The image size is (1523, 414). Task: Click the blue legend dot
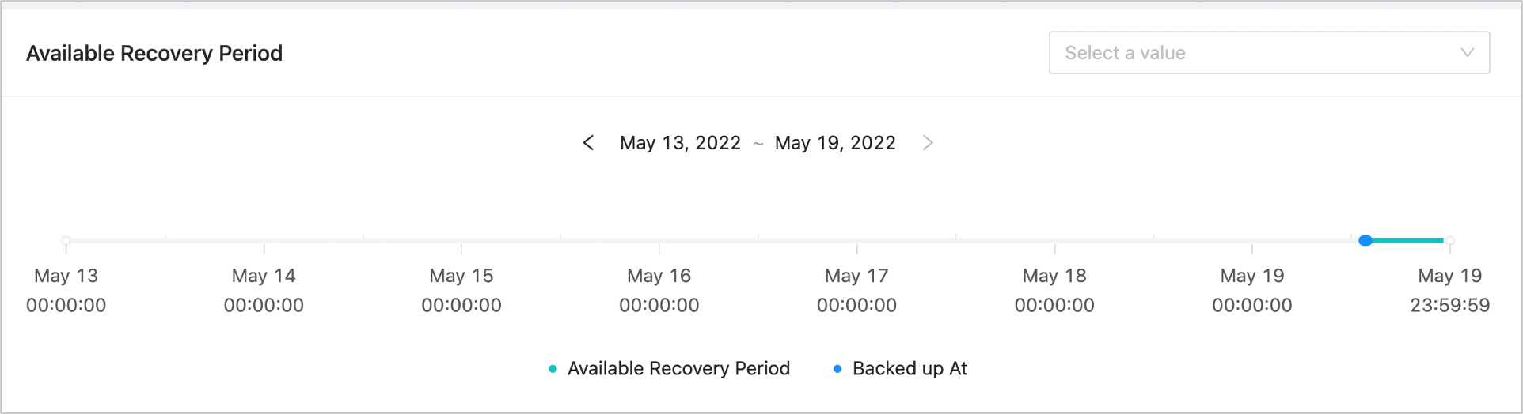click(837, 369)
